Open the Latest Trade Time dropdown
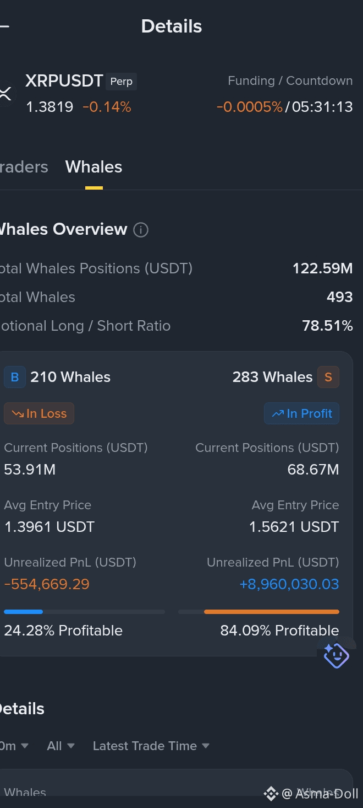363x808 pixels. pyautogui.click(x=151, y=746)
